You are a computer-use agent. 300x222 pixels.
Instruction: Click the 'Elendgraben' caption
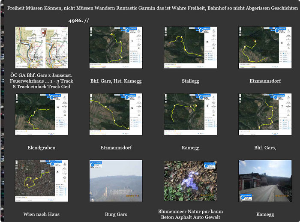tap(41, 147)
